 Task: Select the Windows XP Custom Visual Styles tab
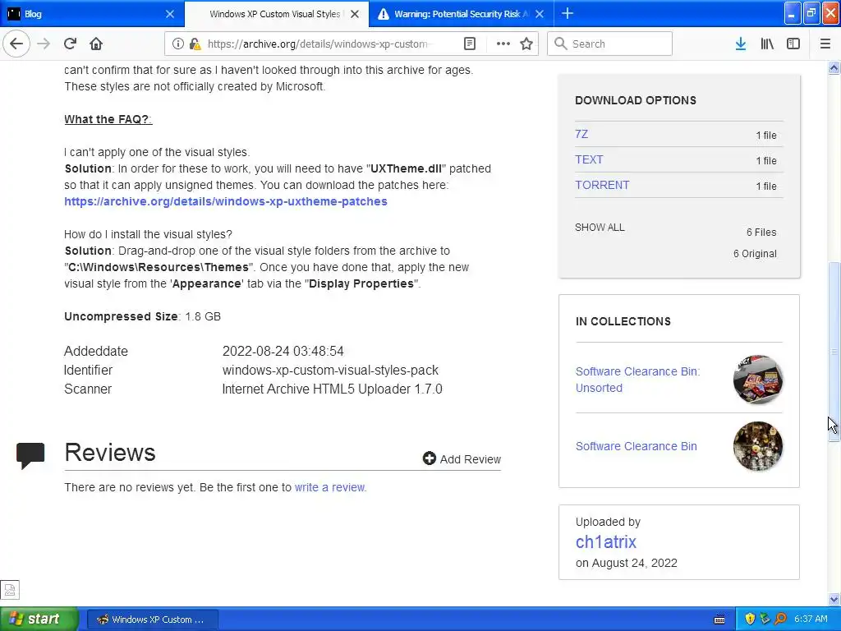click(274, 14)
